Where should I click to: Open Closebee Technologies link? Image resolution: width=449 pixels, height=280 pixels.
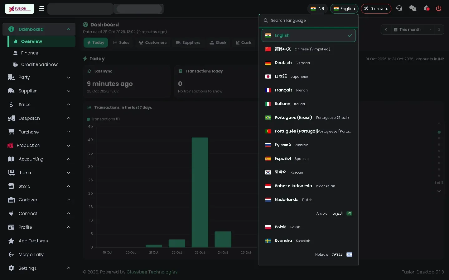point(152,272)
